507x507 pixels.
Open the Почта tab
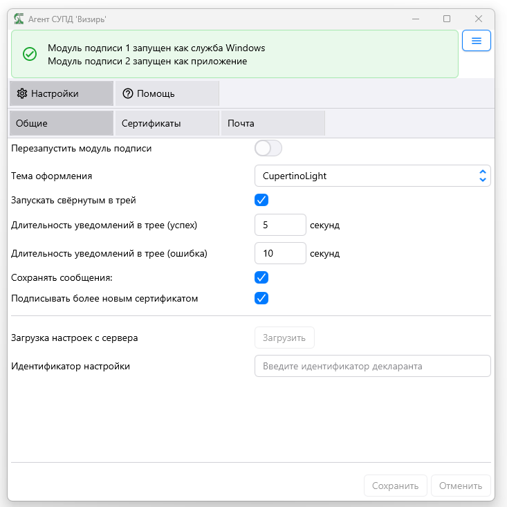[x=273, y=123]
